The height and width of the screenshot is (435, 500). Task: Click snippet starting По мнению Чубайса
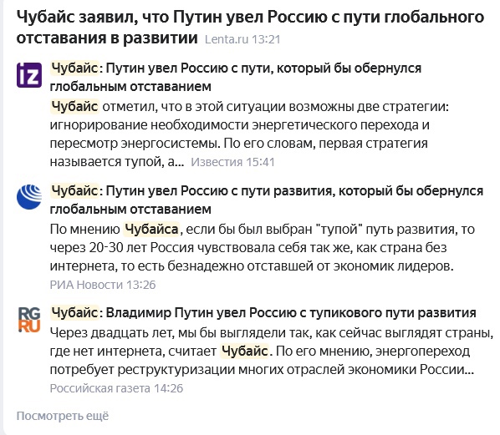point(262,248)
